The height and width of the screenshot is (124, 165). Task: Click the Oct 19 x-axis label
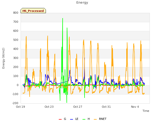click(20, 107)
